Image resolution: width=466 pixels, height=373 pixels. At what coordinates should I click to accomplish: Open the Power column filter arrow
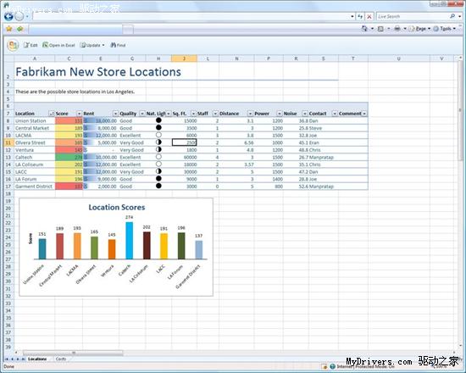(279, 114)
